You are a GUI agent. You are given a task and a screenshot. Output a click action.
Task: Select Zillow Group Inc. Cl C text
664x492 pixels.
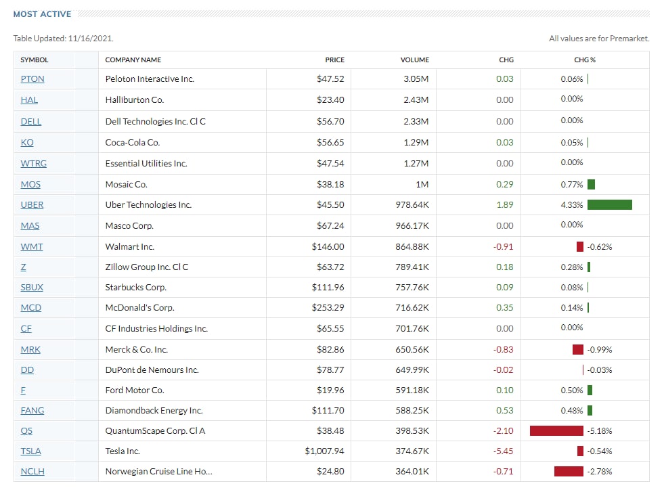tap(146, 267)
